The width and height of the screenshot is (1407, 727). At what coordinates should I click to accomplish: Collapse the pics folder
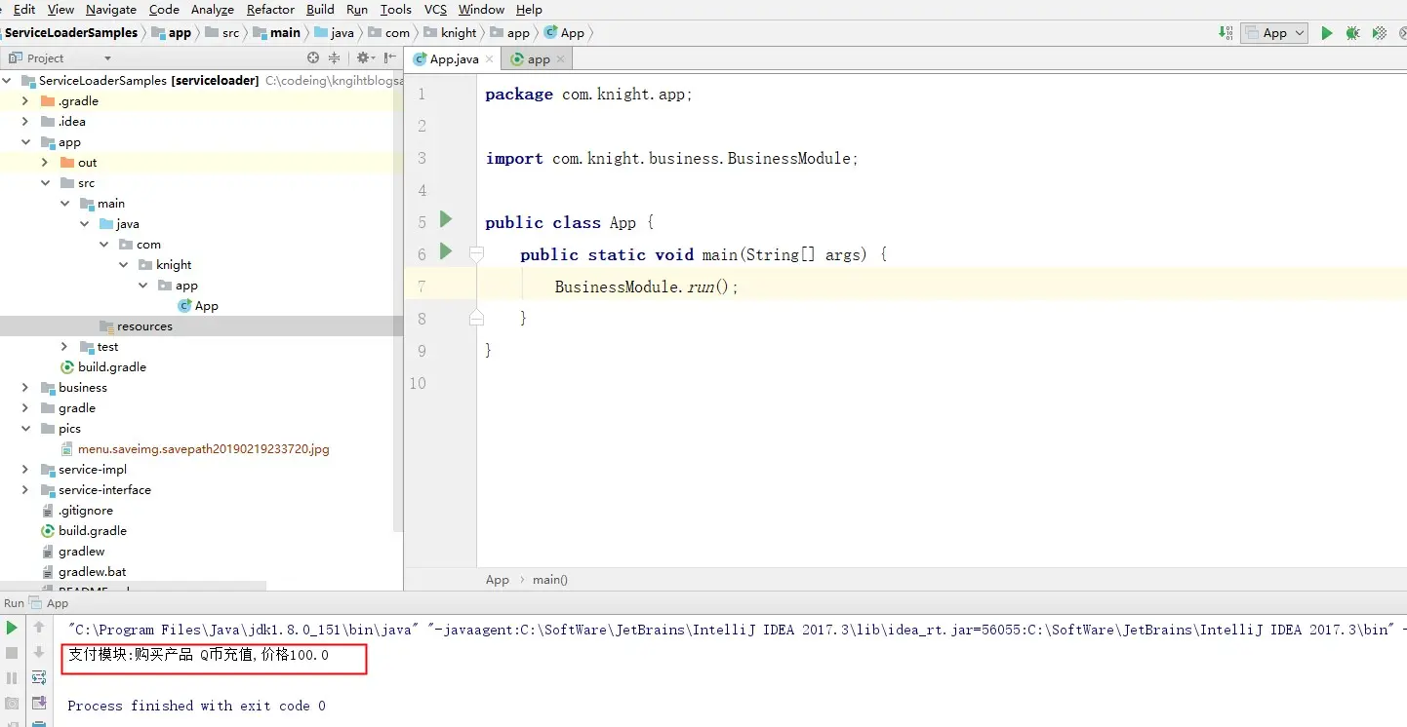pos(25,429)
